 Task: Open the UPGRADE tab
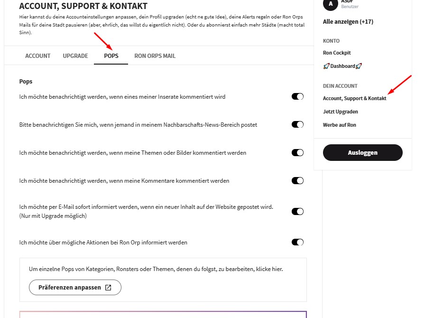click(75, 56)
